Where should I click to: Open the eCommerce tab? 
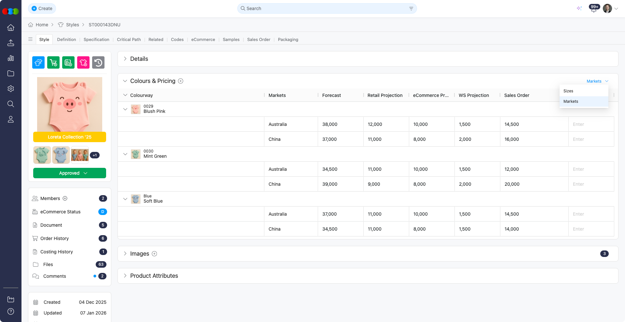(203, 39)
